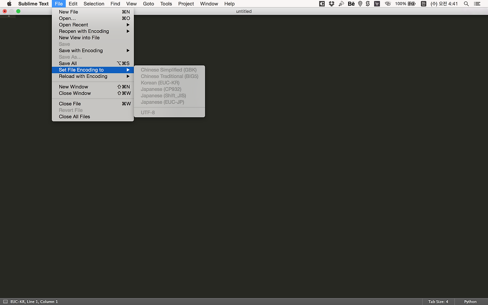Expand the Open Recent submenu
Screen dimensions: 488x305
coord(93,25)
